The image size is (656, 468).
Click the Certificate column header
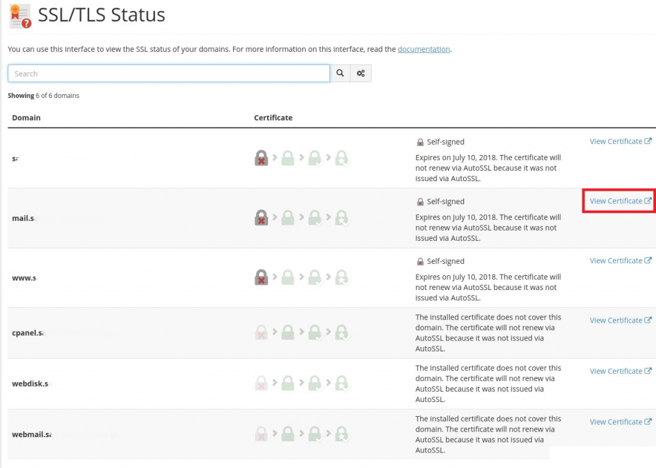(273, 118)
